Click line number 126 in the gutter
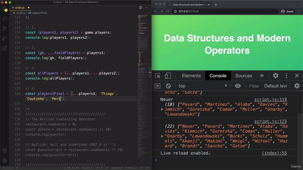The width and height of the screenshot is (303, 170). tap(18, 93)
